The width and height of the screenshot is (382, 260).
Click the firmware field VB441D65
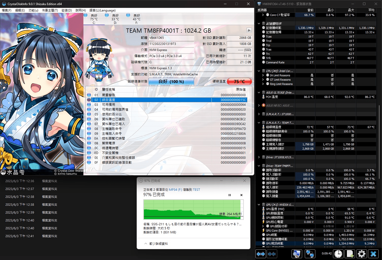pyautogui.click(x=171, y=38)
